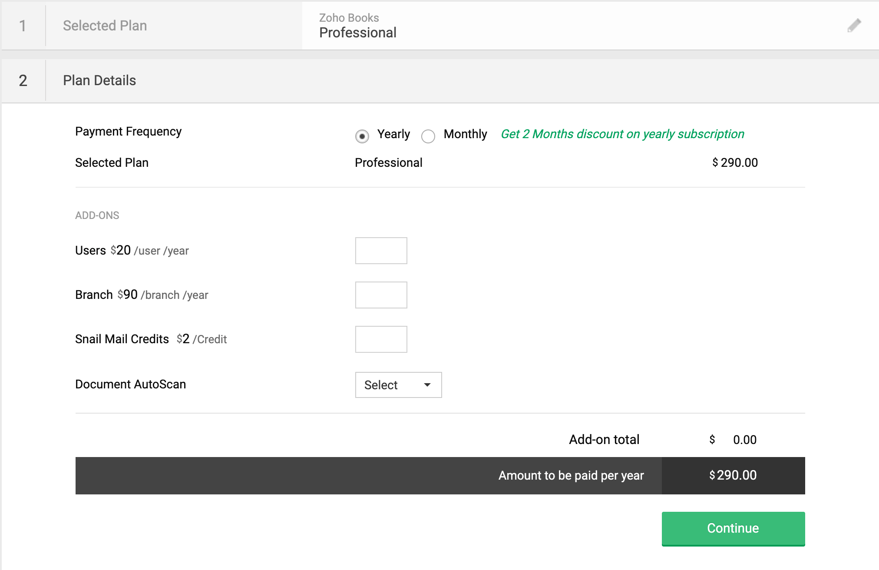The width and height of the screenshot is (879, 570).
Task: Click the Users add-on input field
Action: (382, 251)
